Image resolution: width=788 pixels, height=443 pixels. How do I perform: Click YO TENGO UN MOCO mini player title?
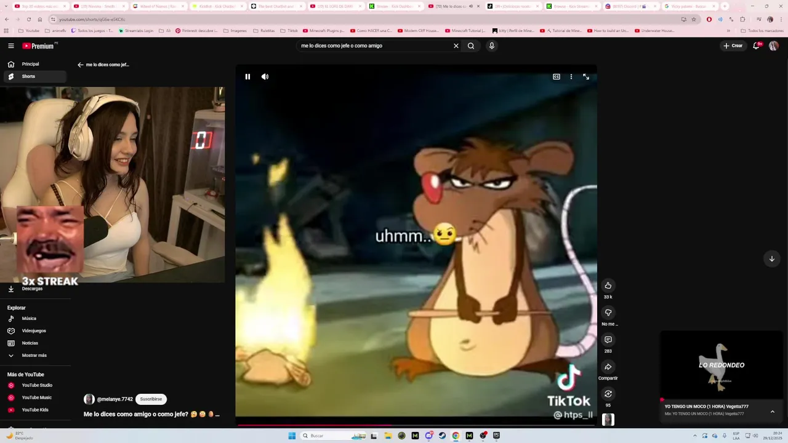pyautogui.click(x=706, y=407)
